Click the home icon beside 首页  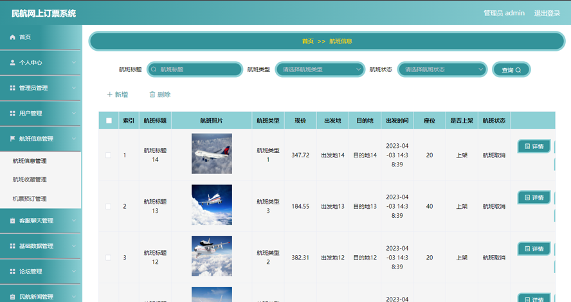(12, 37)
